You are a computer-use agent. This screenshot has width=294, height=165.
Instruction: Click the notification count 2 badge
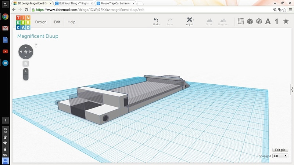(5, 121)
